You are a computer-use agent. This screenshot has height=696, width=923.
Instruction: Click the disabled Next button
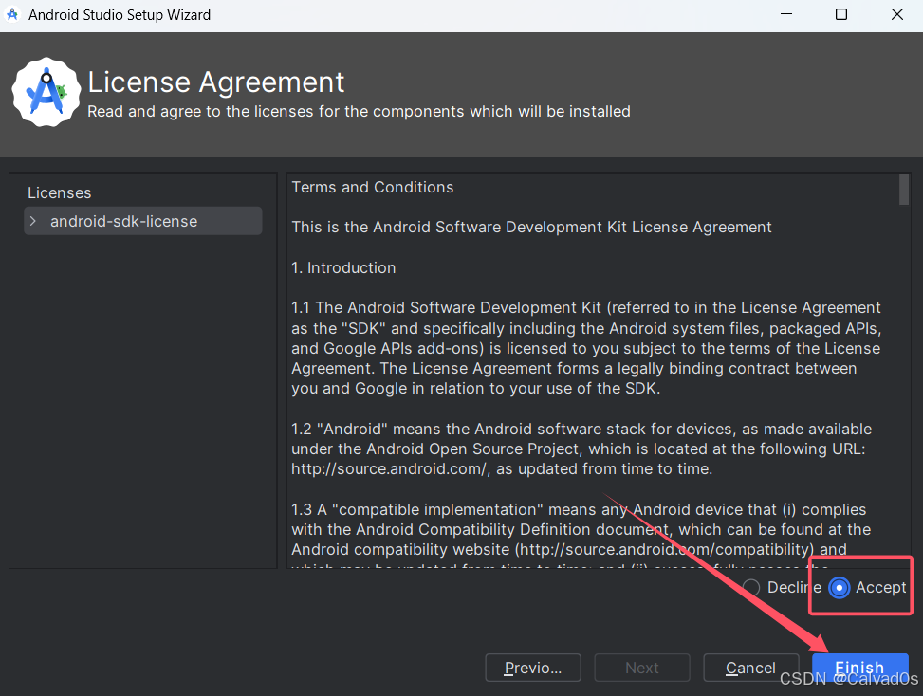641,668
